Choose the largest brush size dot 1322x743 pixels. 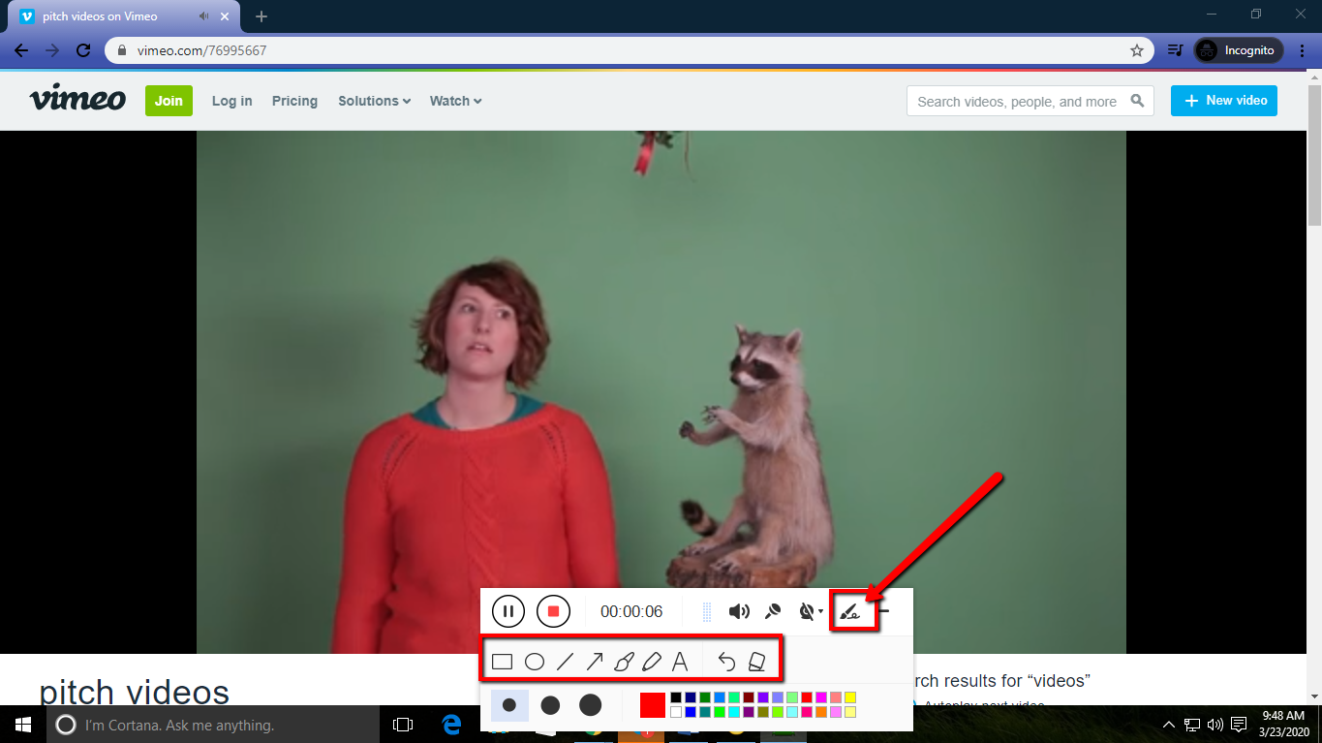[590, 705]
